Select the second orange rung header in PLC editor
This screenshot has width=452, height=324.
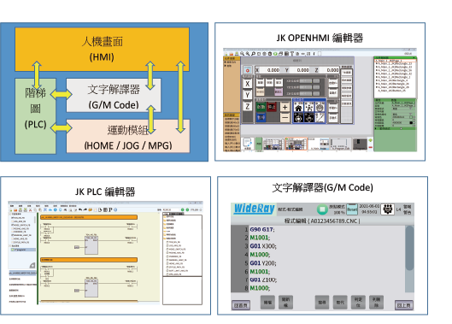point(89,260)
